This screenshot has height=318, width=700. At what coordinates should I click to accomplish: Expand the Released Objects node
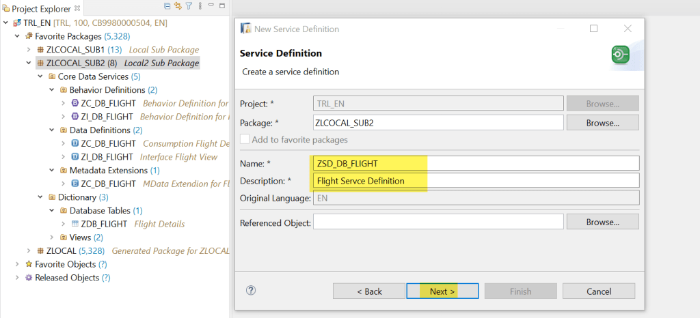(18, 278)
